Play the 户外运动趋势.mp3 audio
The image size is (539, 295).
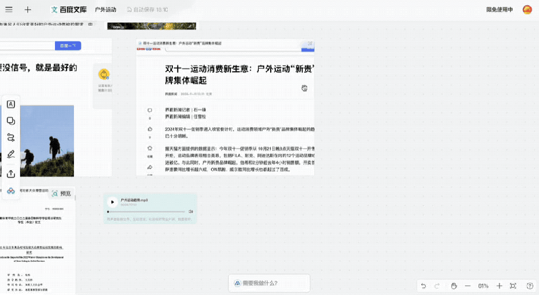coord(112,202)
